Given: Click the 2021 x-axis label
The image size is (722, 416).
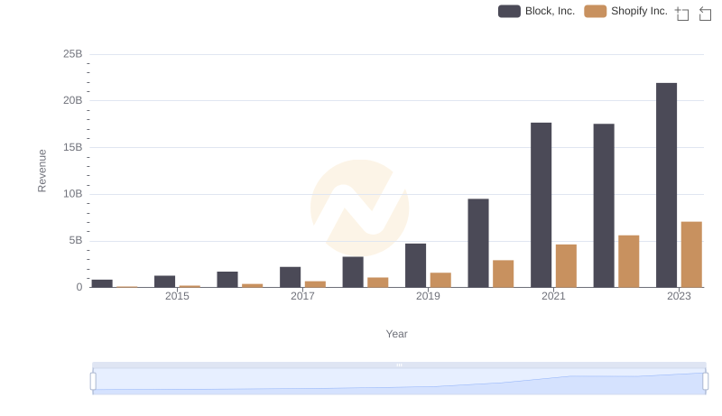Looking at the screenshot, I should click(553, 296).
